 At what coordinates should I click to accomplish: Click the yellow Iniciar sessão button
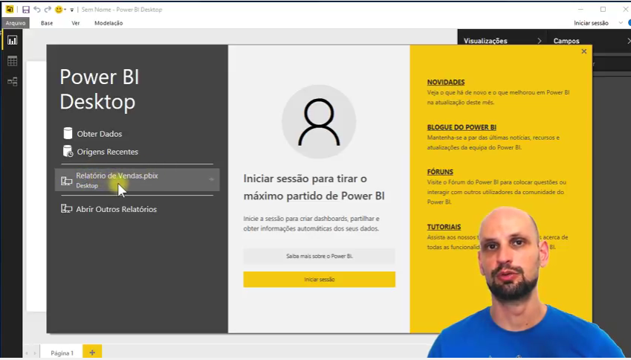pos(319,280)
